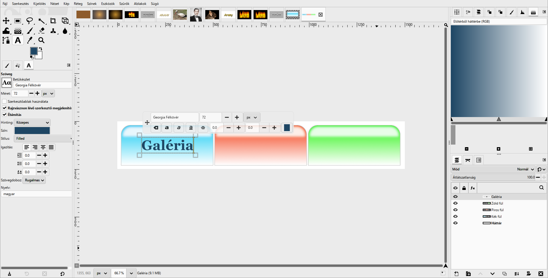548x278 pixels.
Task: Select the Fuzzy Select wand tool
Action: coord(42,21)
